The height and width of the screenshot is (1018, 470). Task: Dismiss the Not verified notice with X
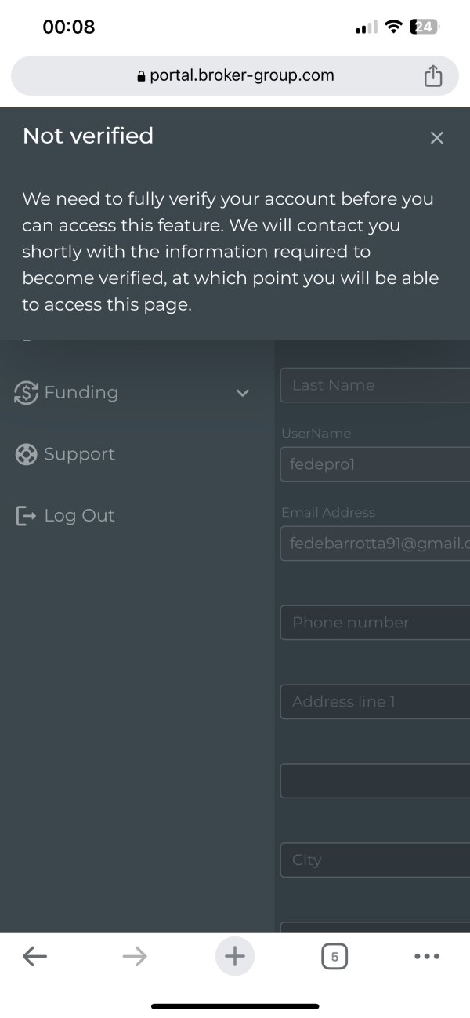(437, 138)
